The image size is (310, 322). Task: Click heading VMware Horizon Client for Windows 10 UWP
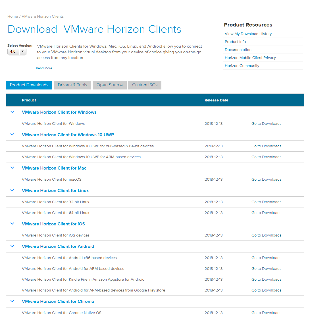coord(68,135)
